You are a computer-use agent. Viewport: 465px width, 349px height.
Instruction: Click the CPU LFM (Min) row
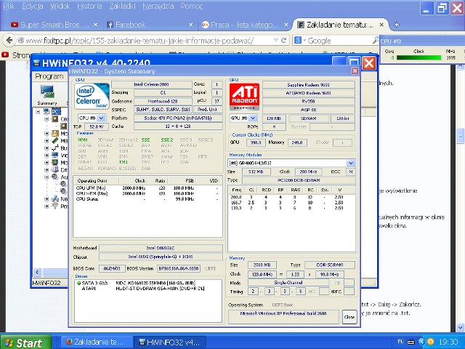tap(147, 188)
